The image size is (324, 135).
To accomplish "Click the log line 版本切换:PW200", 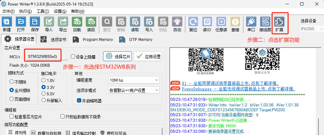I will point(203,126).
